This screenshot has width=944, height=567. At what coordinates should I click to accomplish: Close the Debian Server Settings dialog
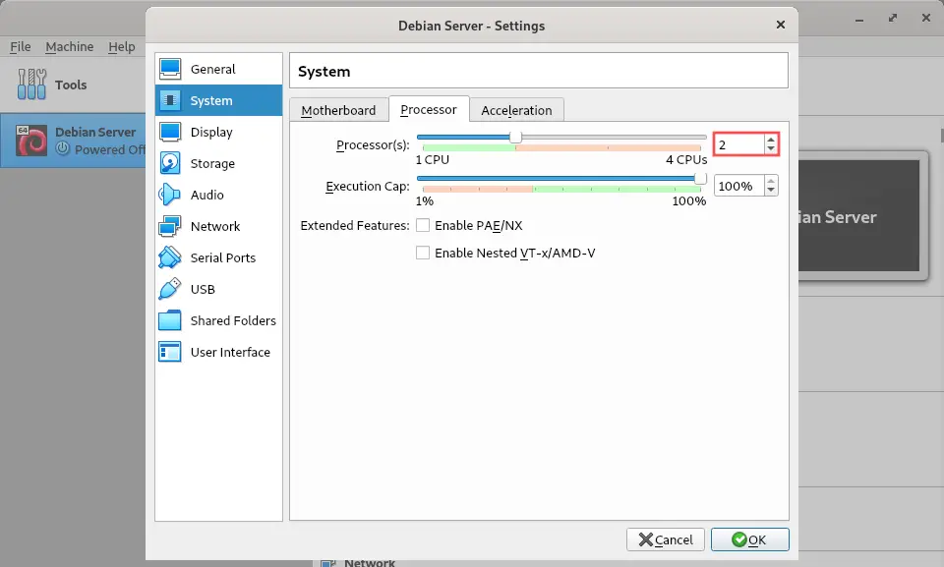pos(781,25)
